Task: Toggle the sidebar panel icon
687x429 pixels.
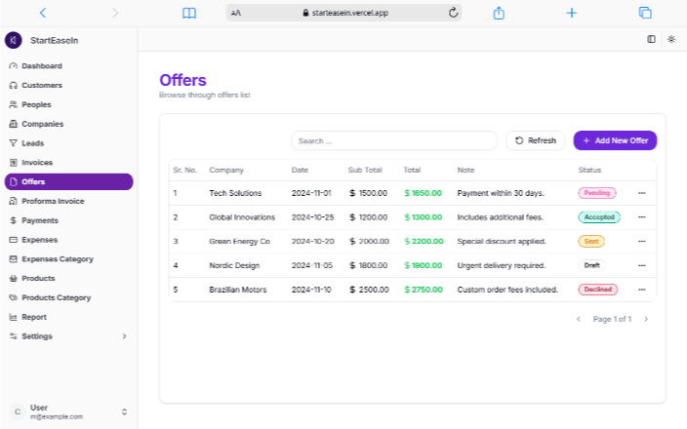Action: tap(651, 39)
